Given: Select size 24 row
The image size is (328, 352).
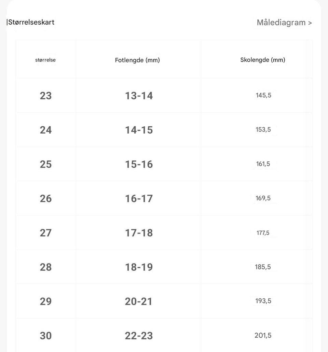Looking at the screenshot, I should coord(45,130).
